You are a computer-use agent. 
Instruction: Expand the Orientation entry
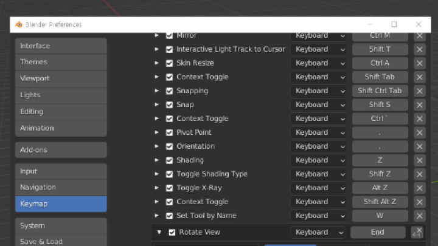[x=157, y=146]
